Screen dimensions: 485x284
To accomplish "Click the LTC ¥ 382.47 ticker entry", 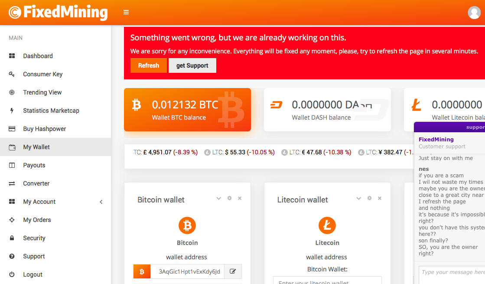I will pos(386,153).
